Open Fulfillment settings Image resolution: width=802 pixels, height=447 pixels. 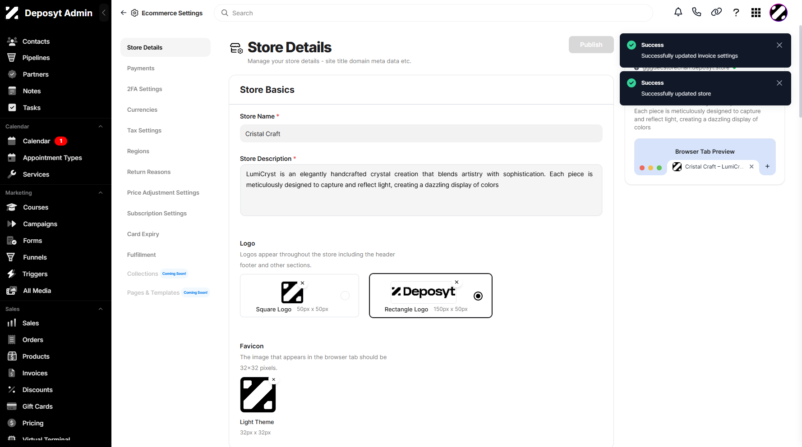click(x=142, y=255)
